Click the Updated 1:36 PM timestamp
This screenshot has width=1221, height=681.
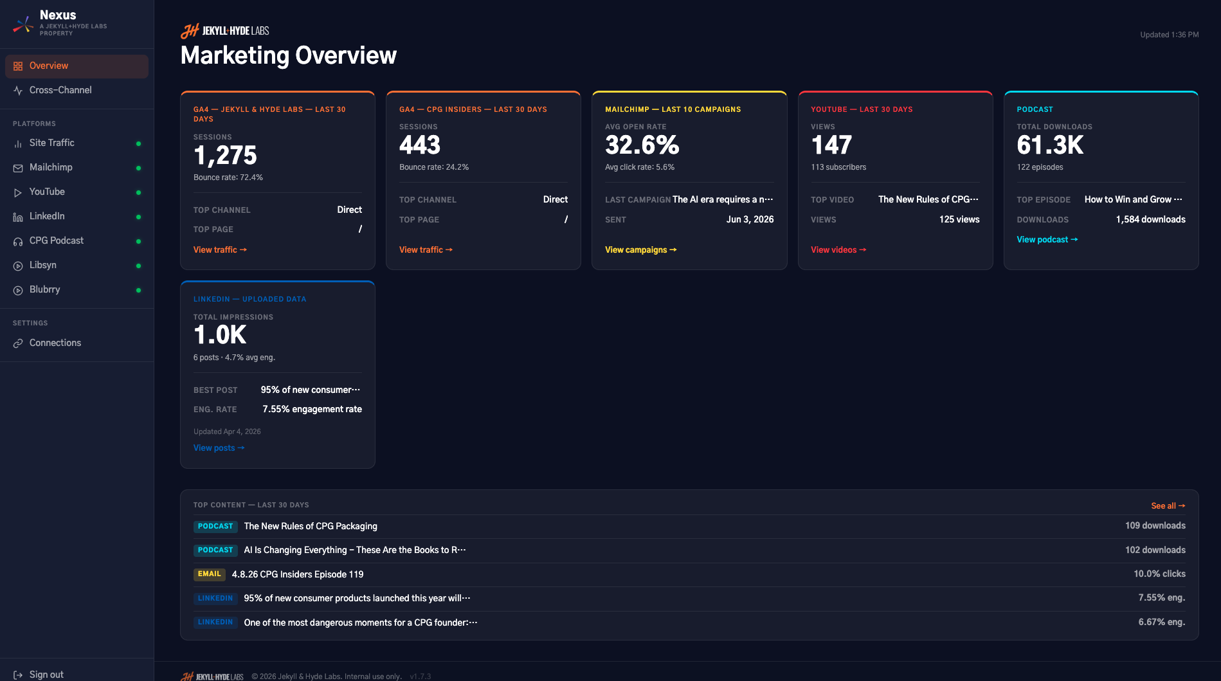tap(1169, 35)
